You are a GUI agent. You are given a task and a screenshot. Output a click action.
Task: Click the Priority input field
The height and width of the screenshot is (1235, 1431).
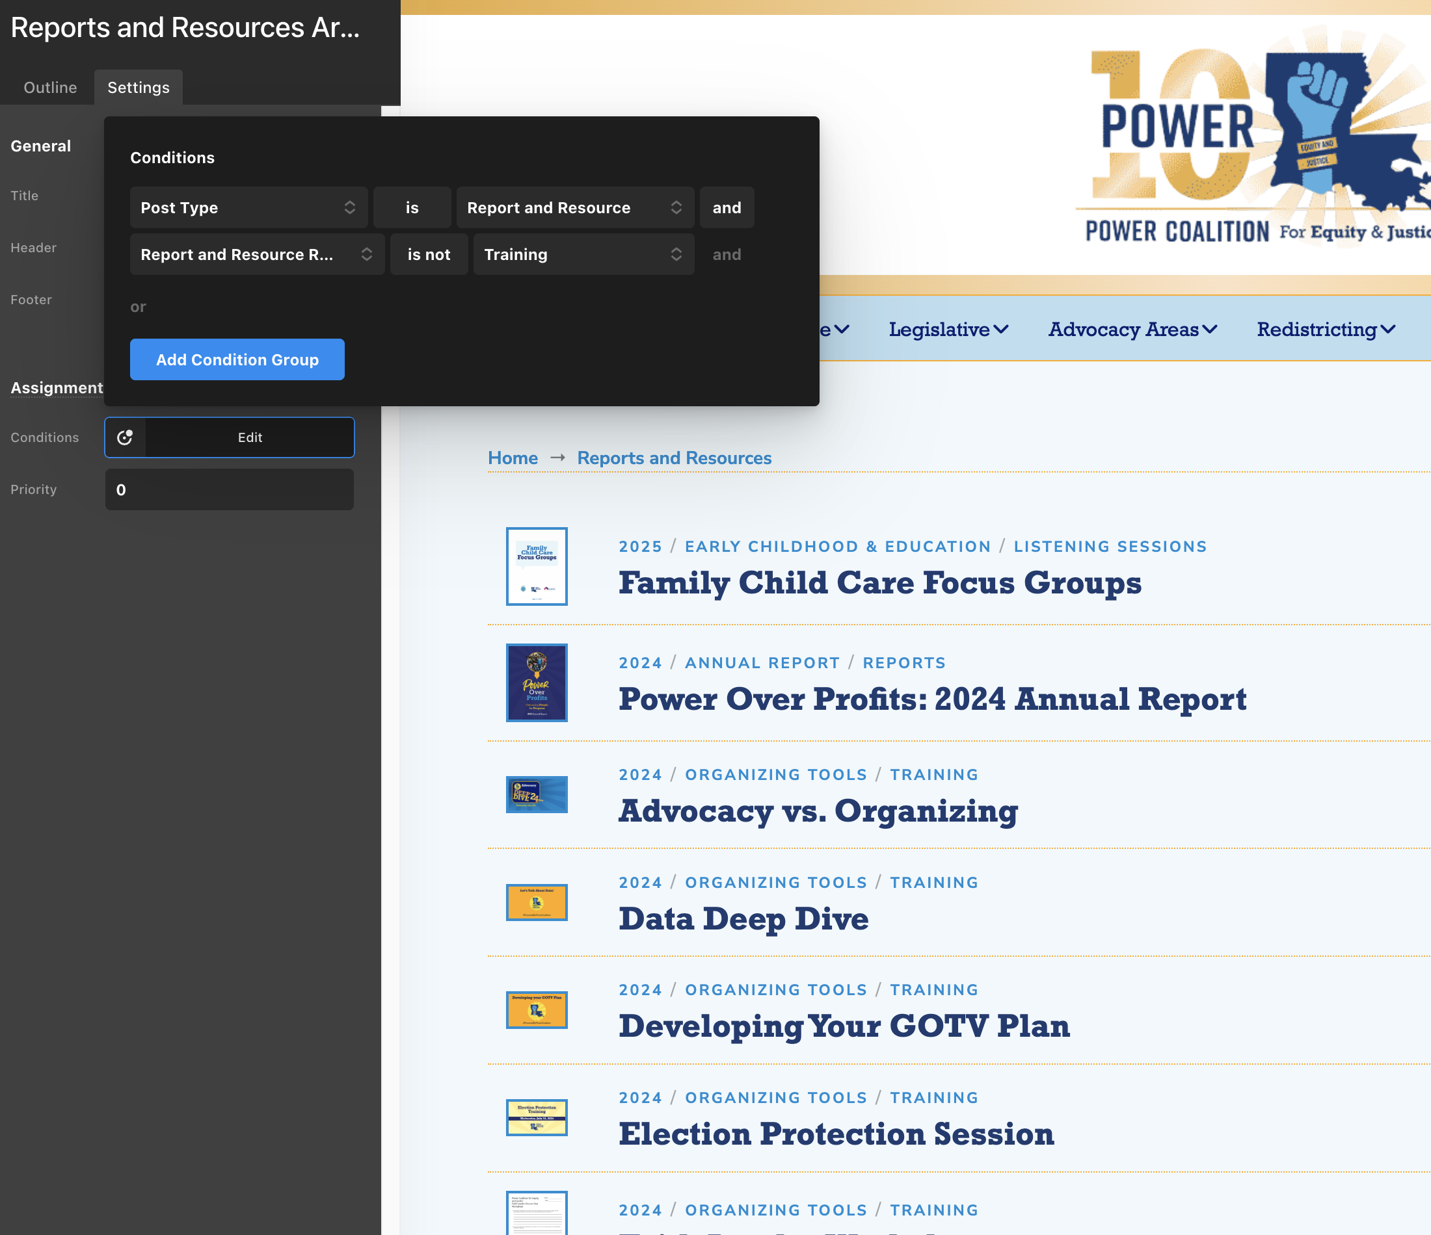click(x=230, y=489)
